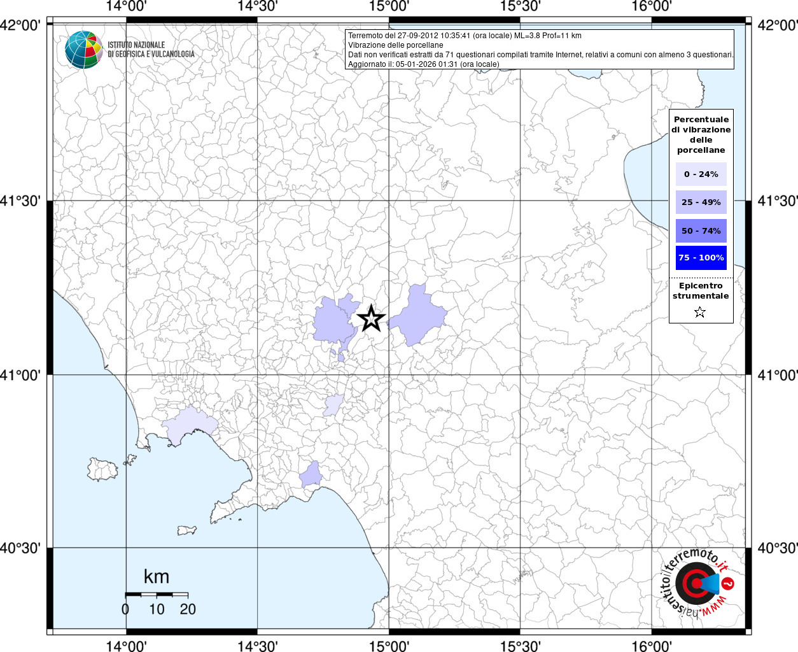Click the Ischia island outline

click(x=102, y=469)
